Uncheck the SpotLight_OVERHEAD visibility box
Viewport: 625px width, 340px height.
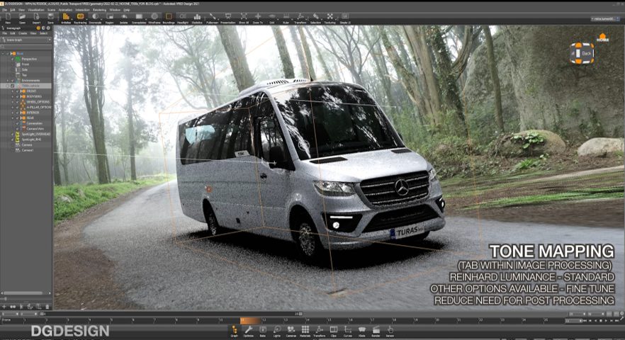(13, 134)
